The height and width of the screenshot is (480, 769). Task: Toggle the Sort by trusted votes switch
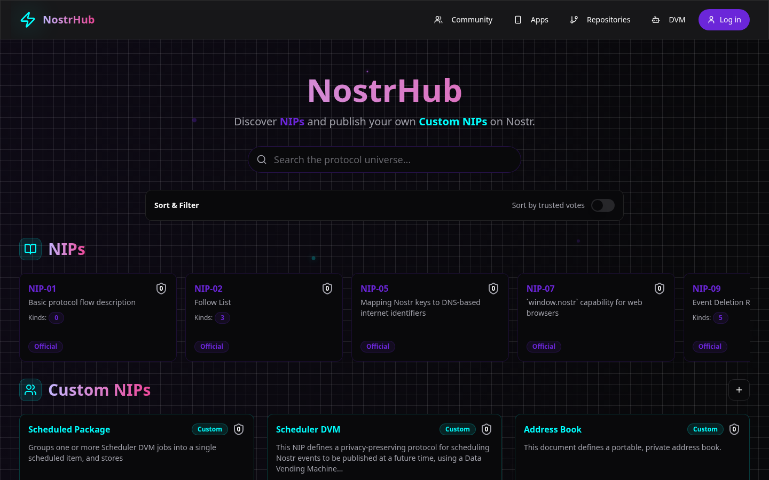point(603,205)
